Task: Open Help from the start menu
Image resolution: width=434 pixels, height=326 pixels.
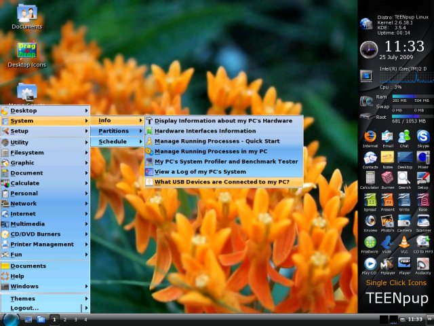Action: coord(18,276)
